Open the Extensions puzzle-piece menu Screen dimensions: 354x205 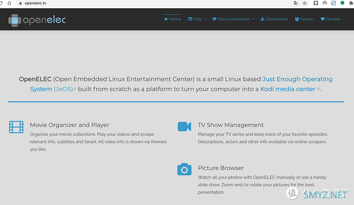351,3
